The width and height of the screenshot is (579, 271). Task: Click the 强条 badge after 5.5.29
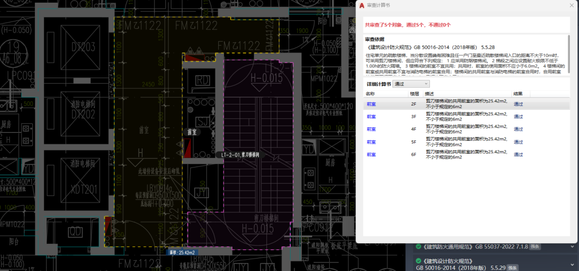(x=513, y=268)
